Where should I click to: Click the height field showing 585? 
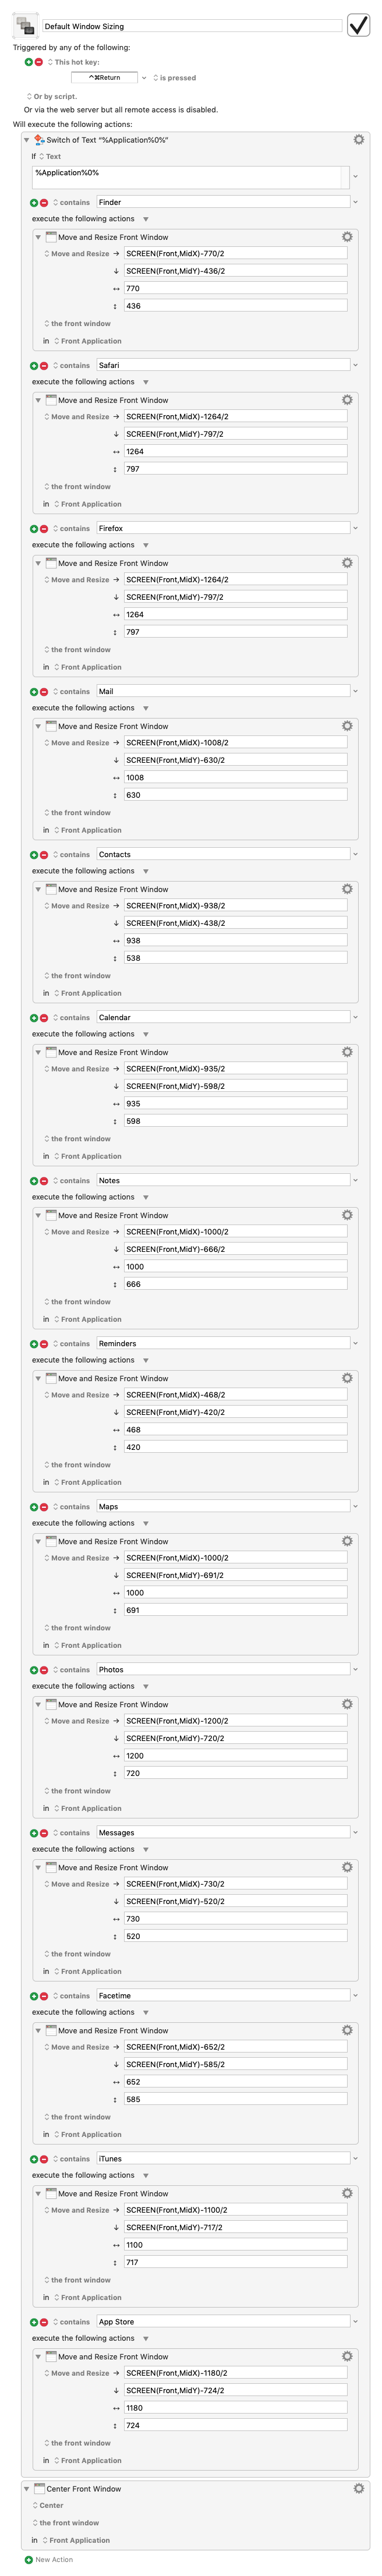[x=235, y=2099]
